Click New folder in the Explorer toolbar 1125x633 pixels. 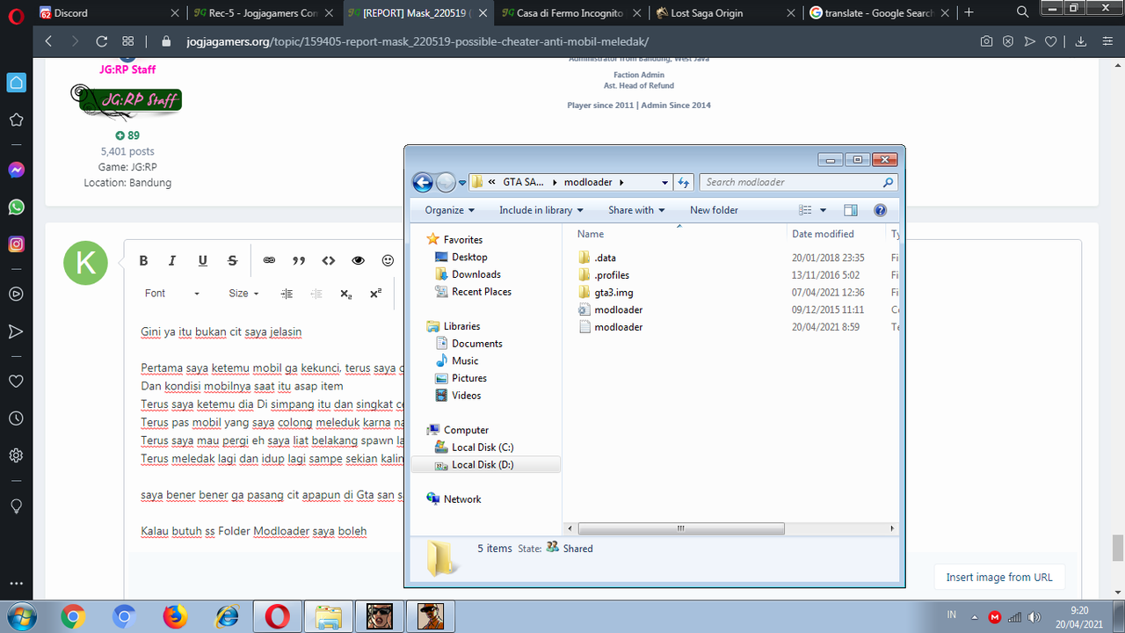coord(714,210)
